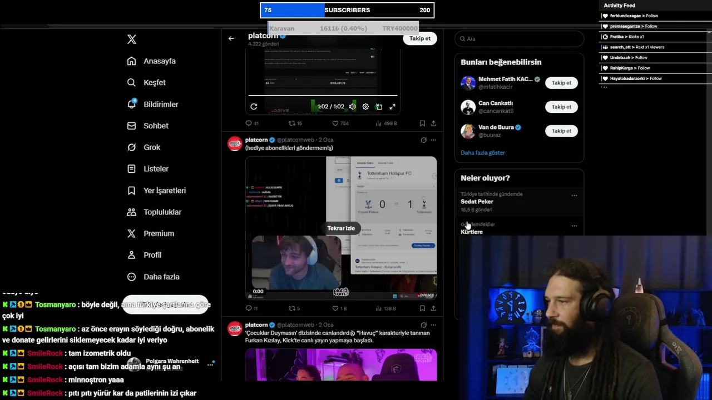Viewport: 712px width, 400px height.
Task: Open the @platcornweb handle on the 2 Oca tweet
Action: pyautogui.click(x=295, y=140)
